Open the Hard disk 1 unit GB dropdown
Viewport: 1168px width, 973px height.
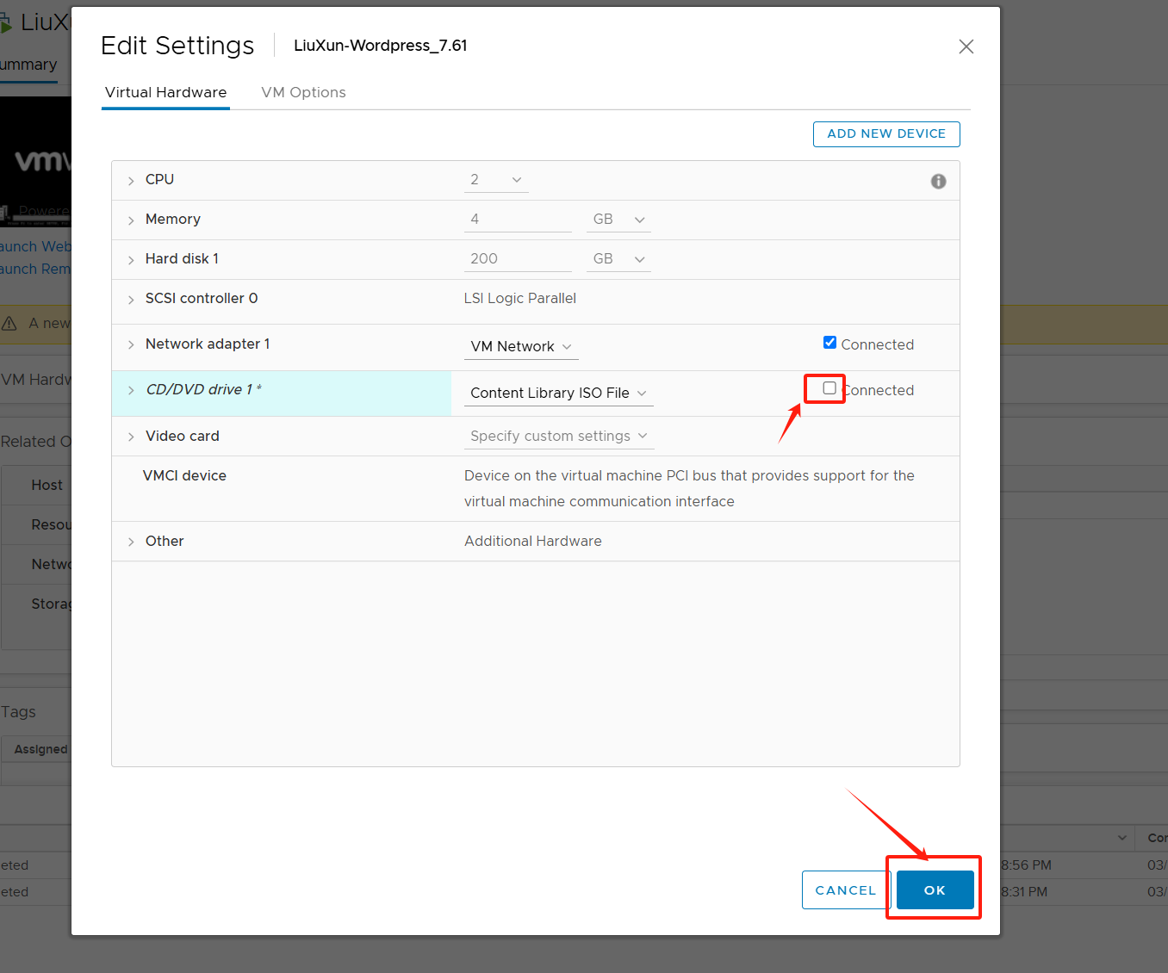(618, 259)
